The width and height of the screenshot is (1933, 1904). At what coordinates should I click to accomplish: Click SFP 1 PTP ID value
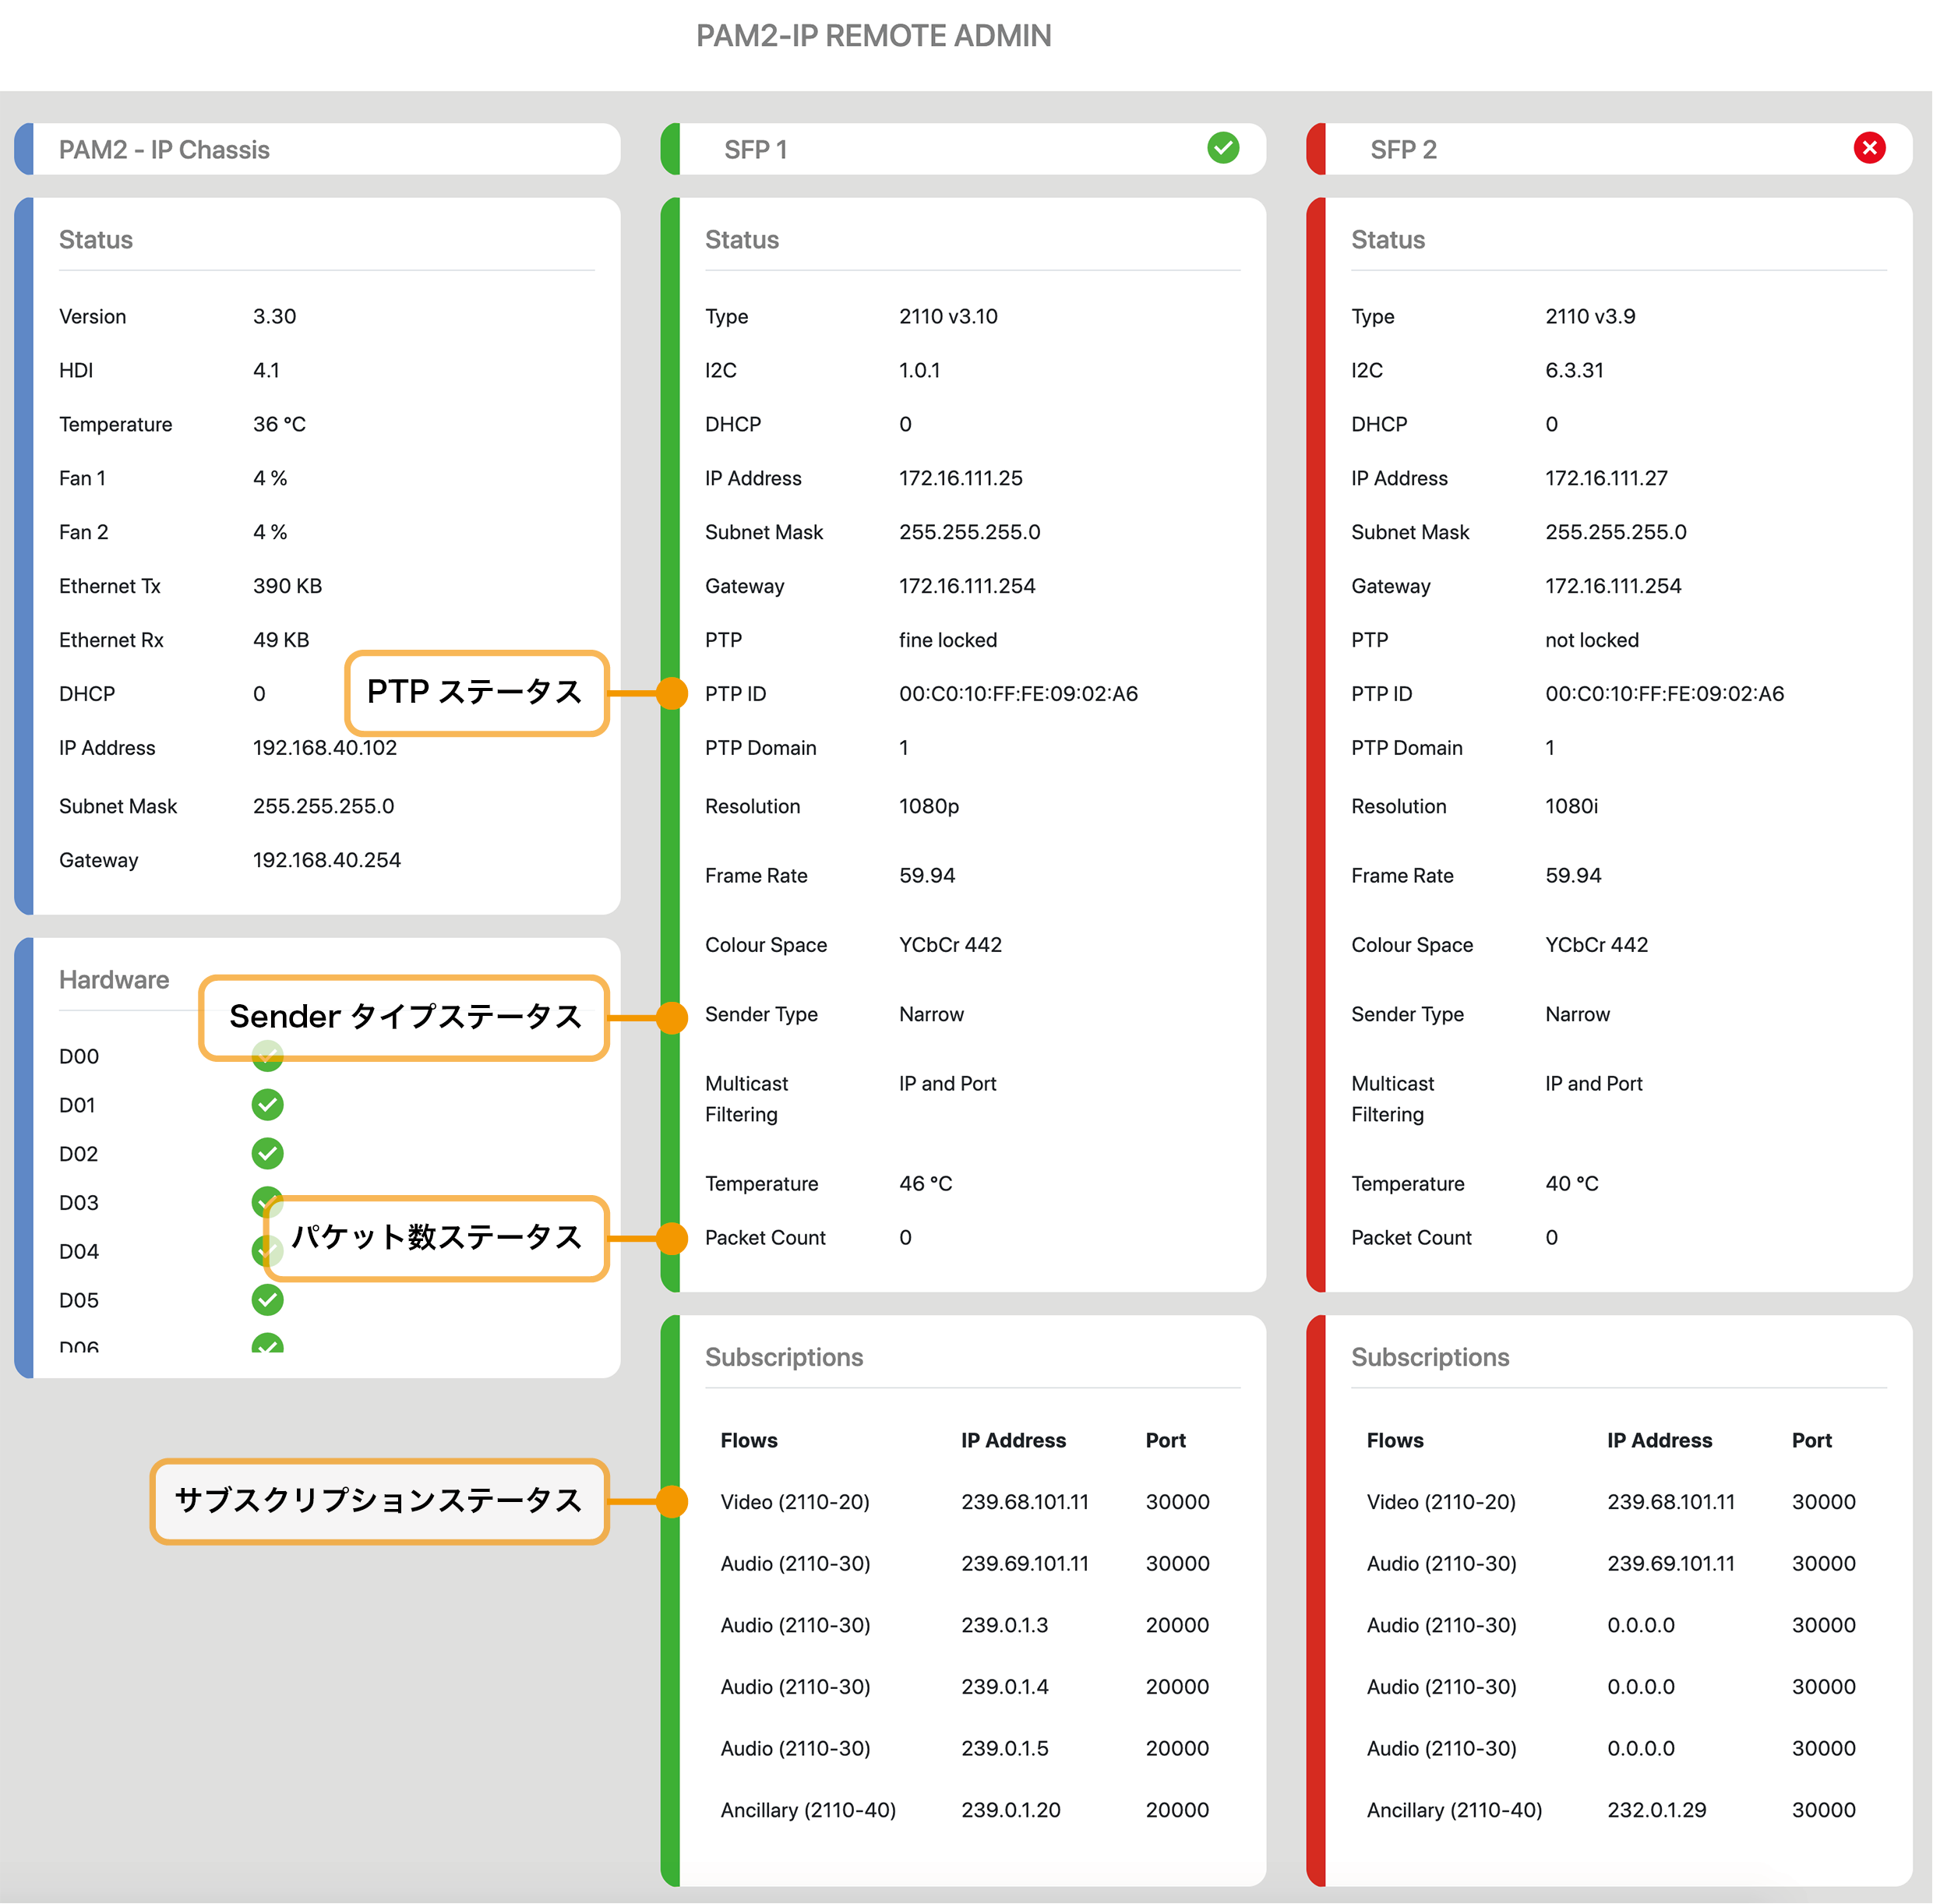pyautogui.click(x=1018, y=694)
